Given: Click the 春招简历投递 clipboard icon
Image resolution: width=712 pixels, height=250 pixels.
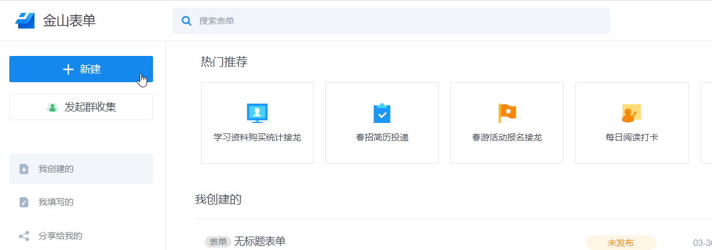Looking at the screenshot, I should [382, 113].
